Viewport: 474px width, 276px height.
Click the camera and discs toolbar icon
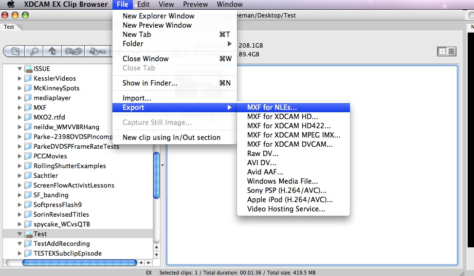point(73,52)
